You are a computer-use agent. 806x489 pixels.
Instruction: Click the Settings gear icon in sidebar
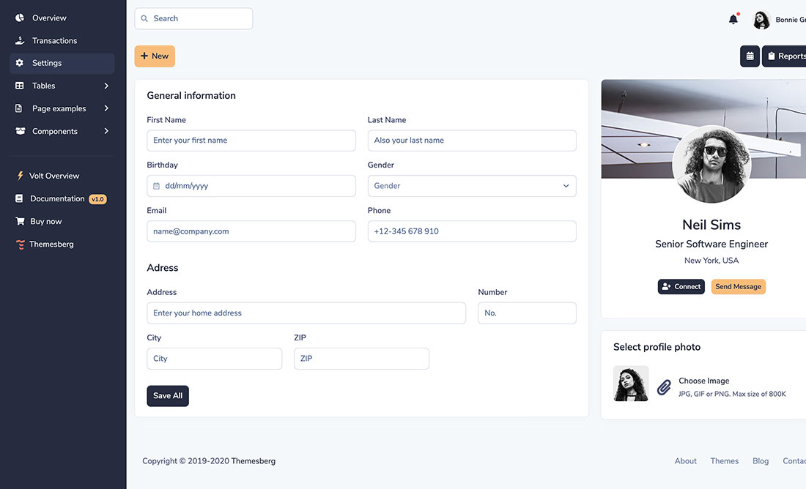[19, 63]
